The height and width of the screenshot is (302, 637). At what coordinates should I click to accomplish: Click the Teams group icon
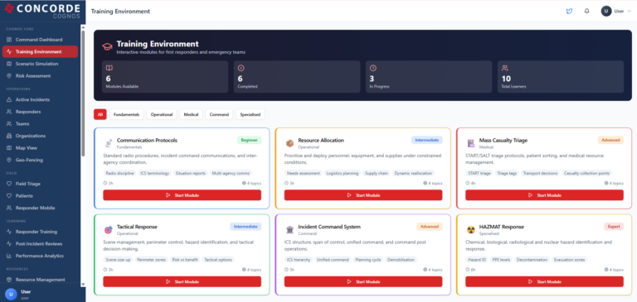click(9, 123)
